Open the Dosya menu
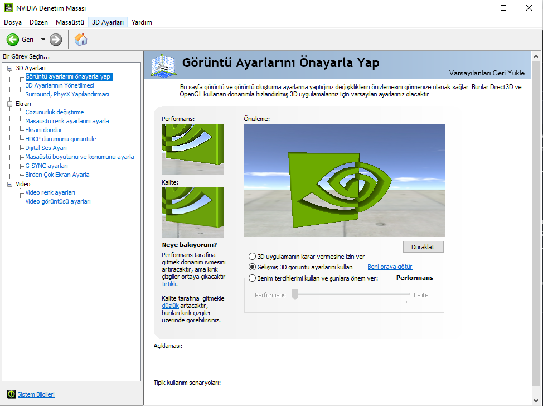The image size is (543, 406). (13, 22)
